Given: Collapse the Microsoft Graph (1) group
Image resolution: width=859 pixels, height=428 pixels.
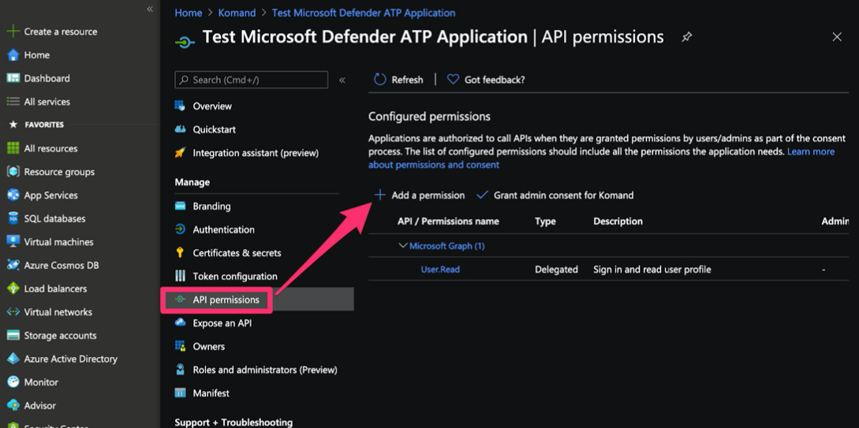Looking at the screenshot, I should [x=403, y=246].
